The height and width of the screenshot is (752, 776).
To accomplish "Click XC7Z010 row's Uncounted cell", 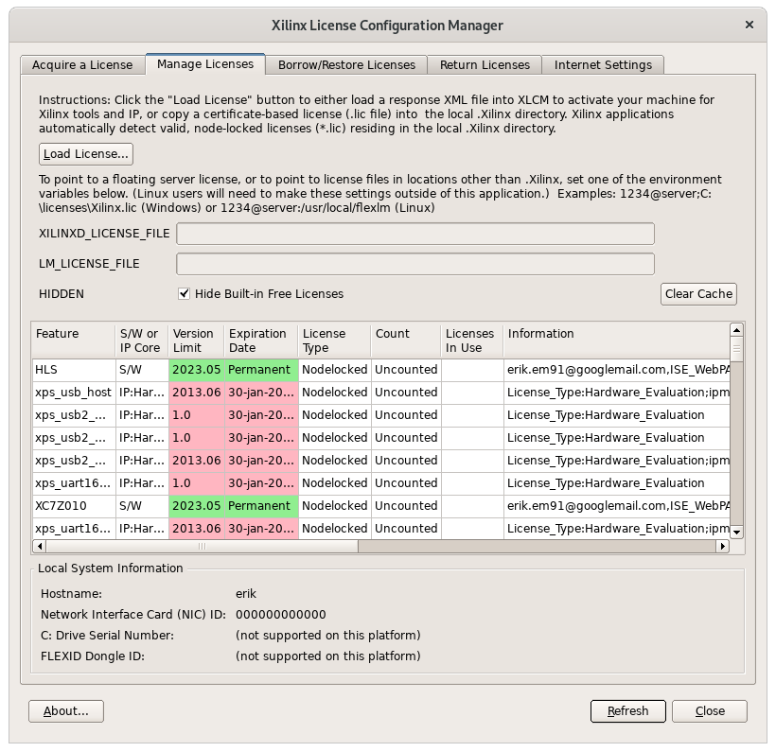I will [x=406, y=506].
